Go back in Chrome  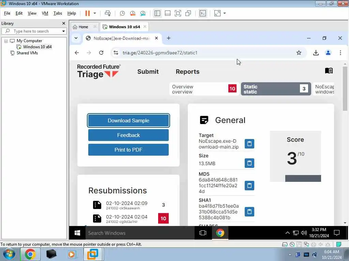point(77,53)
